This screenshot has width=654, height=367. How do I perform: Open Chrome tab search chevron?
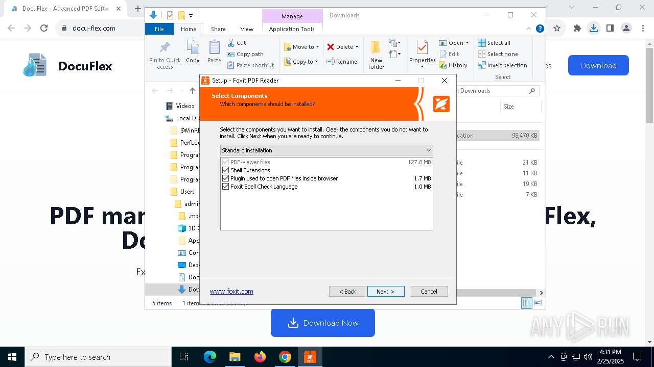[x=572, y=8]
